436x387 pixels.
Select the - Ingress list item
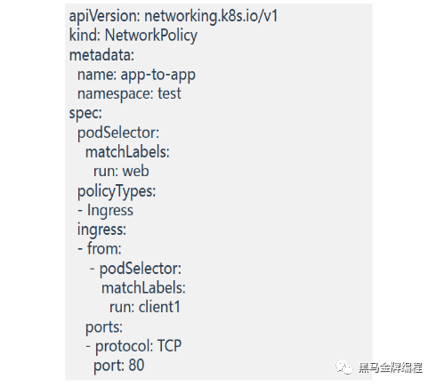pos(105,211)
